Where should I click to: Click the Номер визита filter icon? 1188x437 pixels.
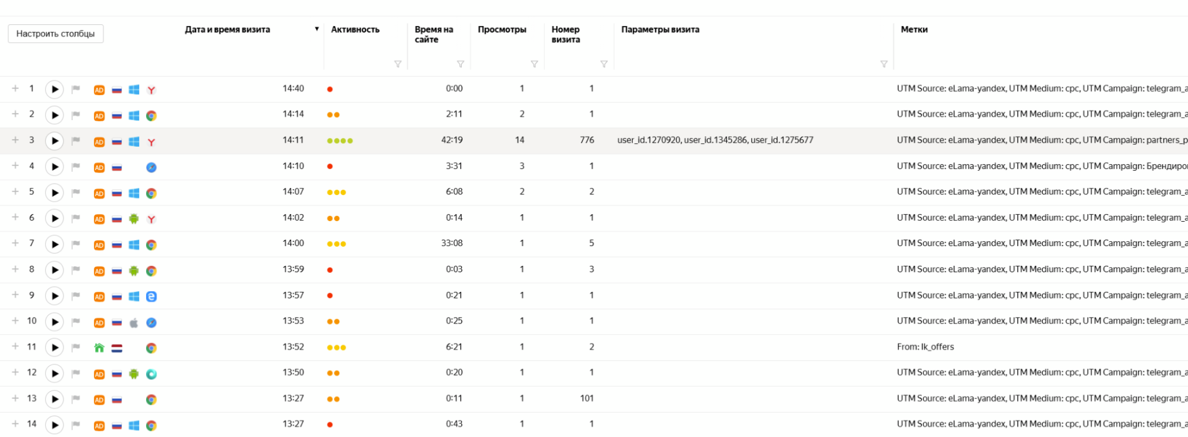point(604,64)
